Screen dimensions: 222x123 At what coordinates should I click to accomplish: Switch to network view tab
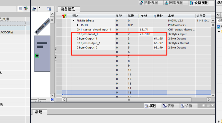(x=176, y=3)
